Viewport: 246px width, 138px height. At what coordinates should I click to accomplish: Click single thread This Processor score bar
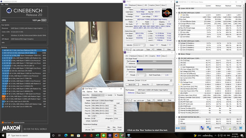pos(155,61)
